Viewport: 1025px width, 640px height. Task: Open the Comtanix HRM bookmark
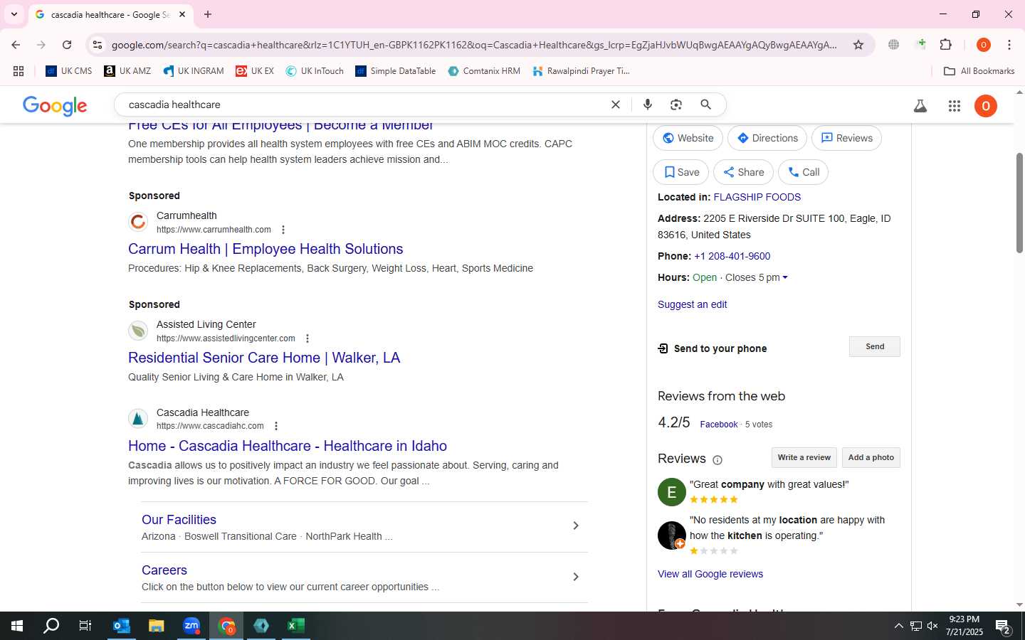(484, 71)
